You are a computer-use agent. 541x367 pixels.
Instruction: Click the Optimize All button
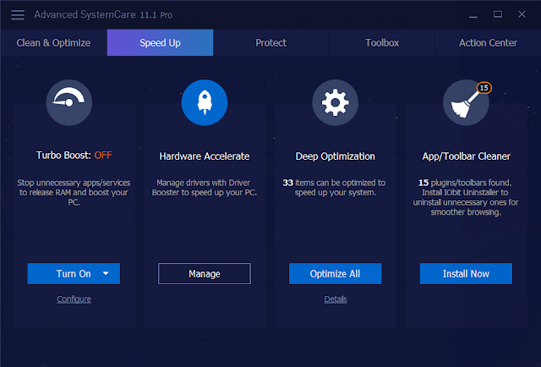pos(335,274)
